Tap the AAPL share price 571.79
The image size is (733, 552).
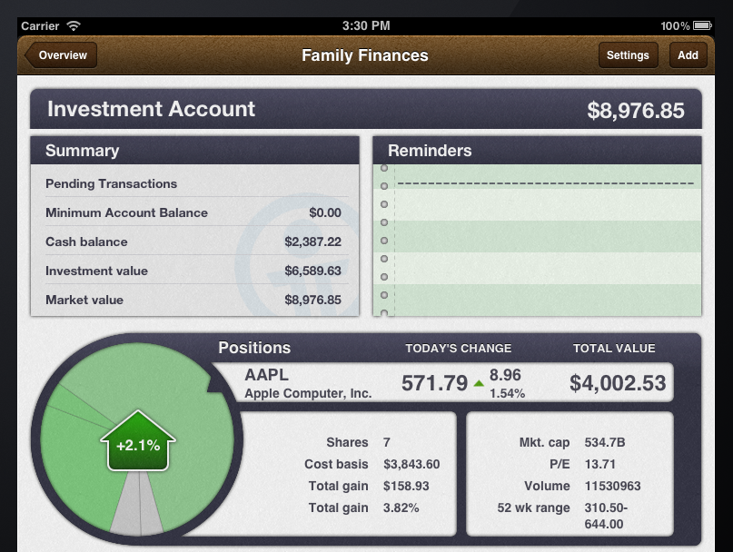point(434,384)
